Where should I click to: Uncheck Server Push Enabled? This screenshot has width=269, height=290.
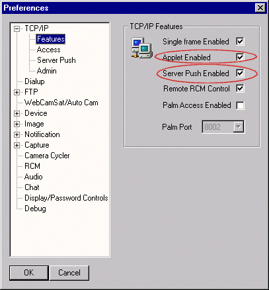240,73
